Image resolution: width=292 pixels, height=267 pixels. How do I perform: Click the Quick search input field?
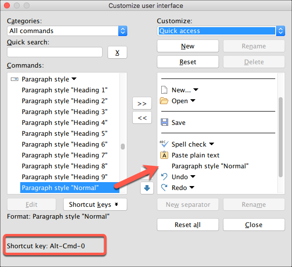[55, 52]
